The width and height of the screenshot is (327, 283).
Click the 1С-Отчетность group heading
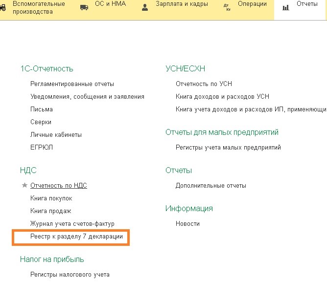pos(47,68)
